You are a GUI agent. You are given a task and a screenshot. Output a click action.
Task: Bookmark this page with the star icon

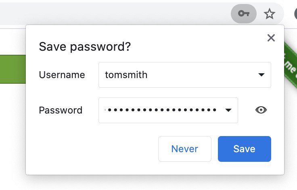[x=269, y=14]
